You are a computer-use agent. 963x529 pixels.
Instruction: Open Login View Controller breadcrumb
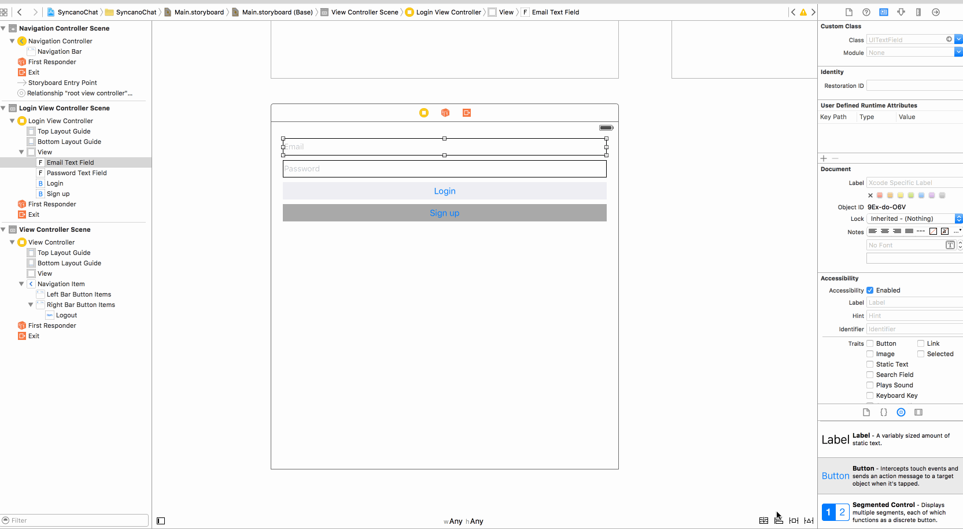tap(443, 12)
